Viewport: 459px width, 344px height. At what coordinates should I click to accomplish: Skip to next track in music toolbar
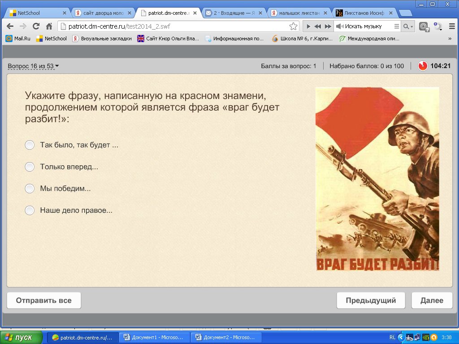coord(328,26)
